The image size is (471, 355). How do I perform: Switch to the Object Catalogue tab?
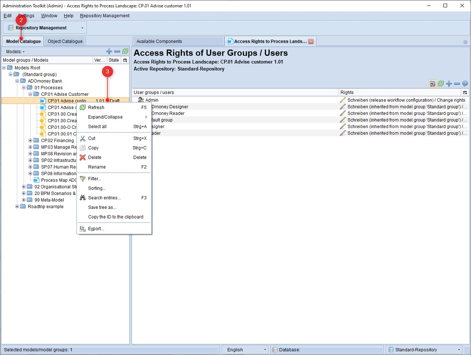pos(65,41)
